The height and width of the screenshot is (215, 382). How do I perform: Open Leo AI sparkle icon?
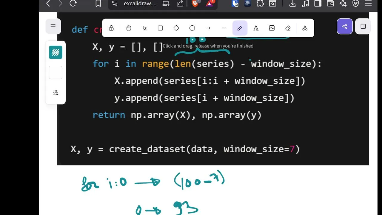(343, 4)
